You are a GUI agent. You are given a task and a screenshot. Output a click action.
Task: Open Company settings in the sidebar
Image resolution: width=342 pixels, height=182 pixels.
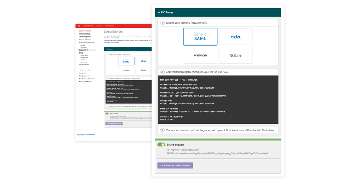pos(85,34)
